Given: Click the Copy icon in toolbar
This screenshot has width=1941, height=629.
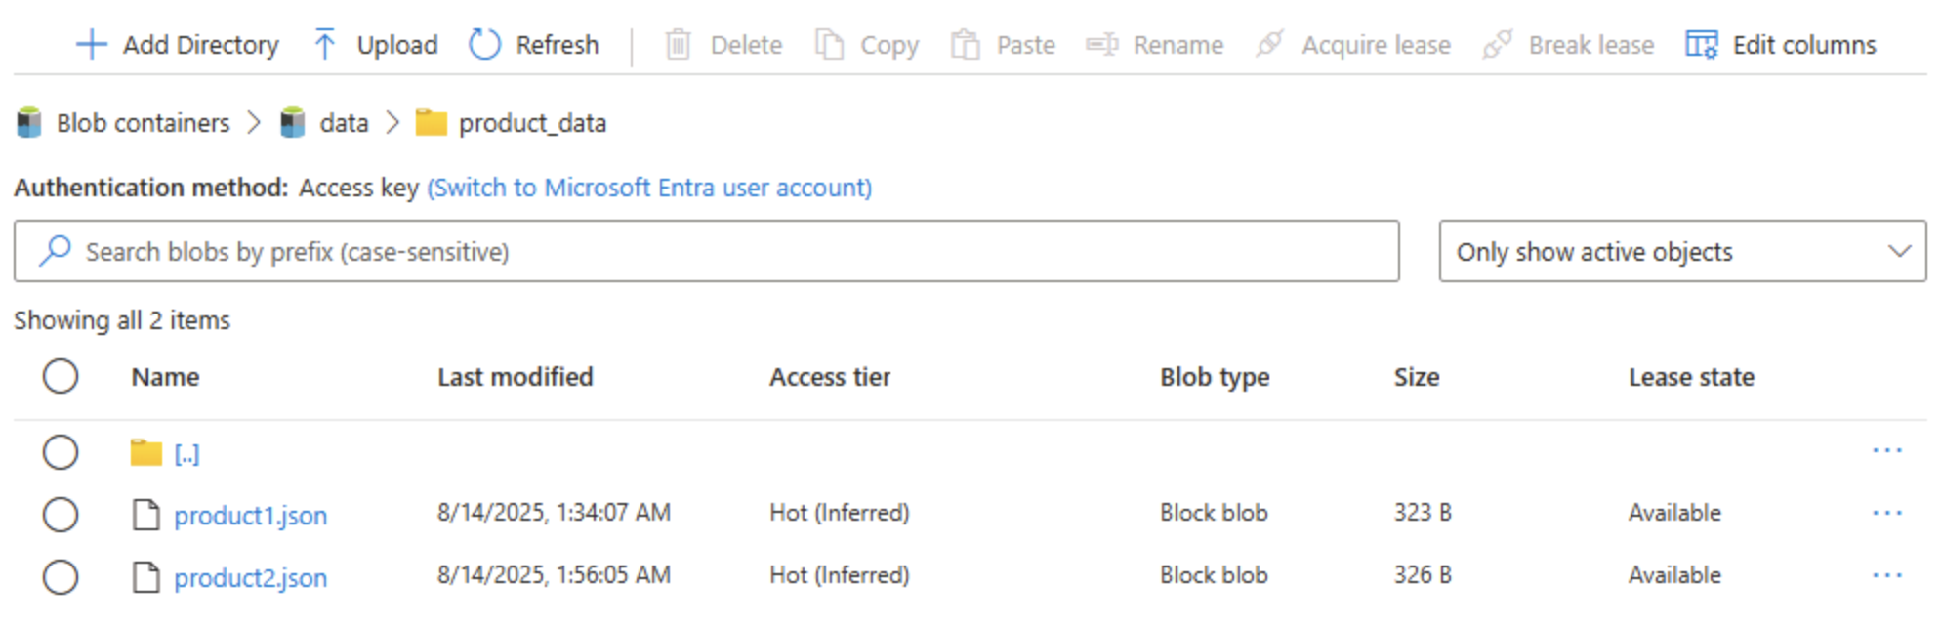Looking at the screenshot, I should (829, 45).
